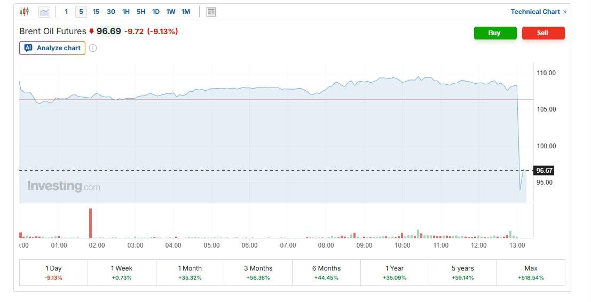Click the AI badge on Analyze chart
Screen dimensions: 591x302
[28, 48]
